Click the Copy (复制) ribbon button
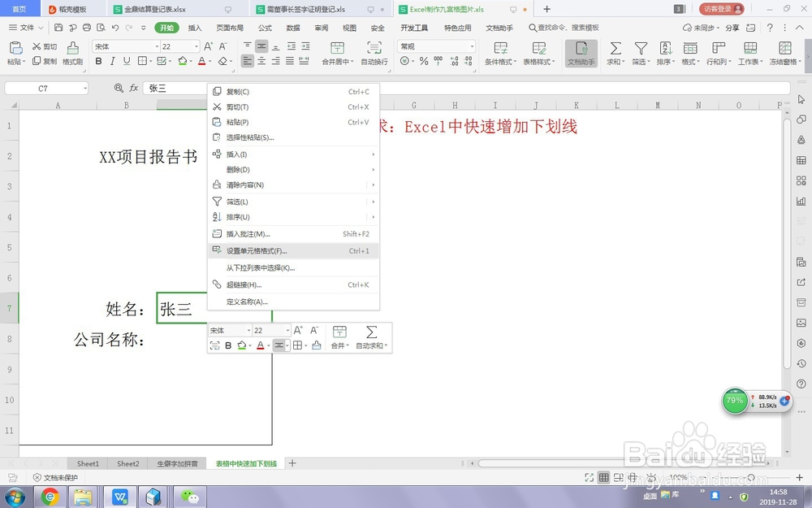Screen dimensions: 812x508 point(45,61)
